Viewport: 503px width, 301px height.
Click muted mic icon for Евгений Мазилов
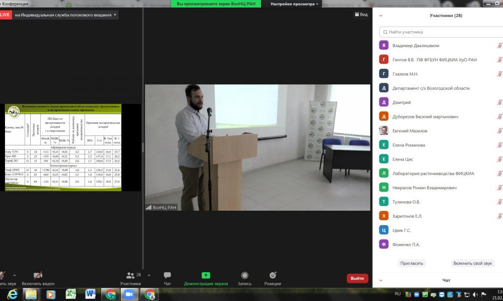[x=499, y=131]
